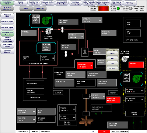Click the HIGH VIB SHUTDOWN indicator
147x133 pixels.
(35, 92)
